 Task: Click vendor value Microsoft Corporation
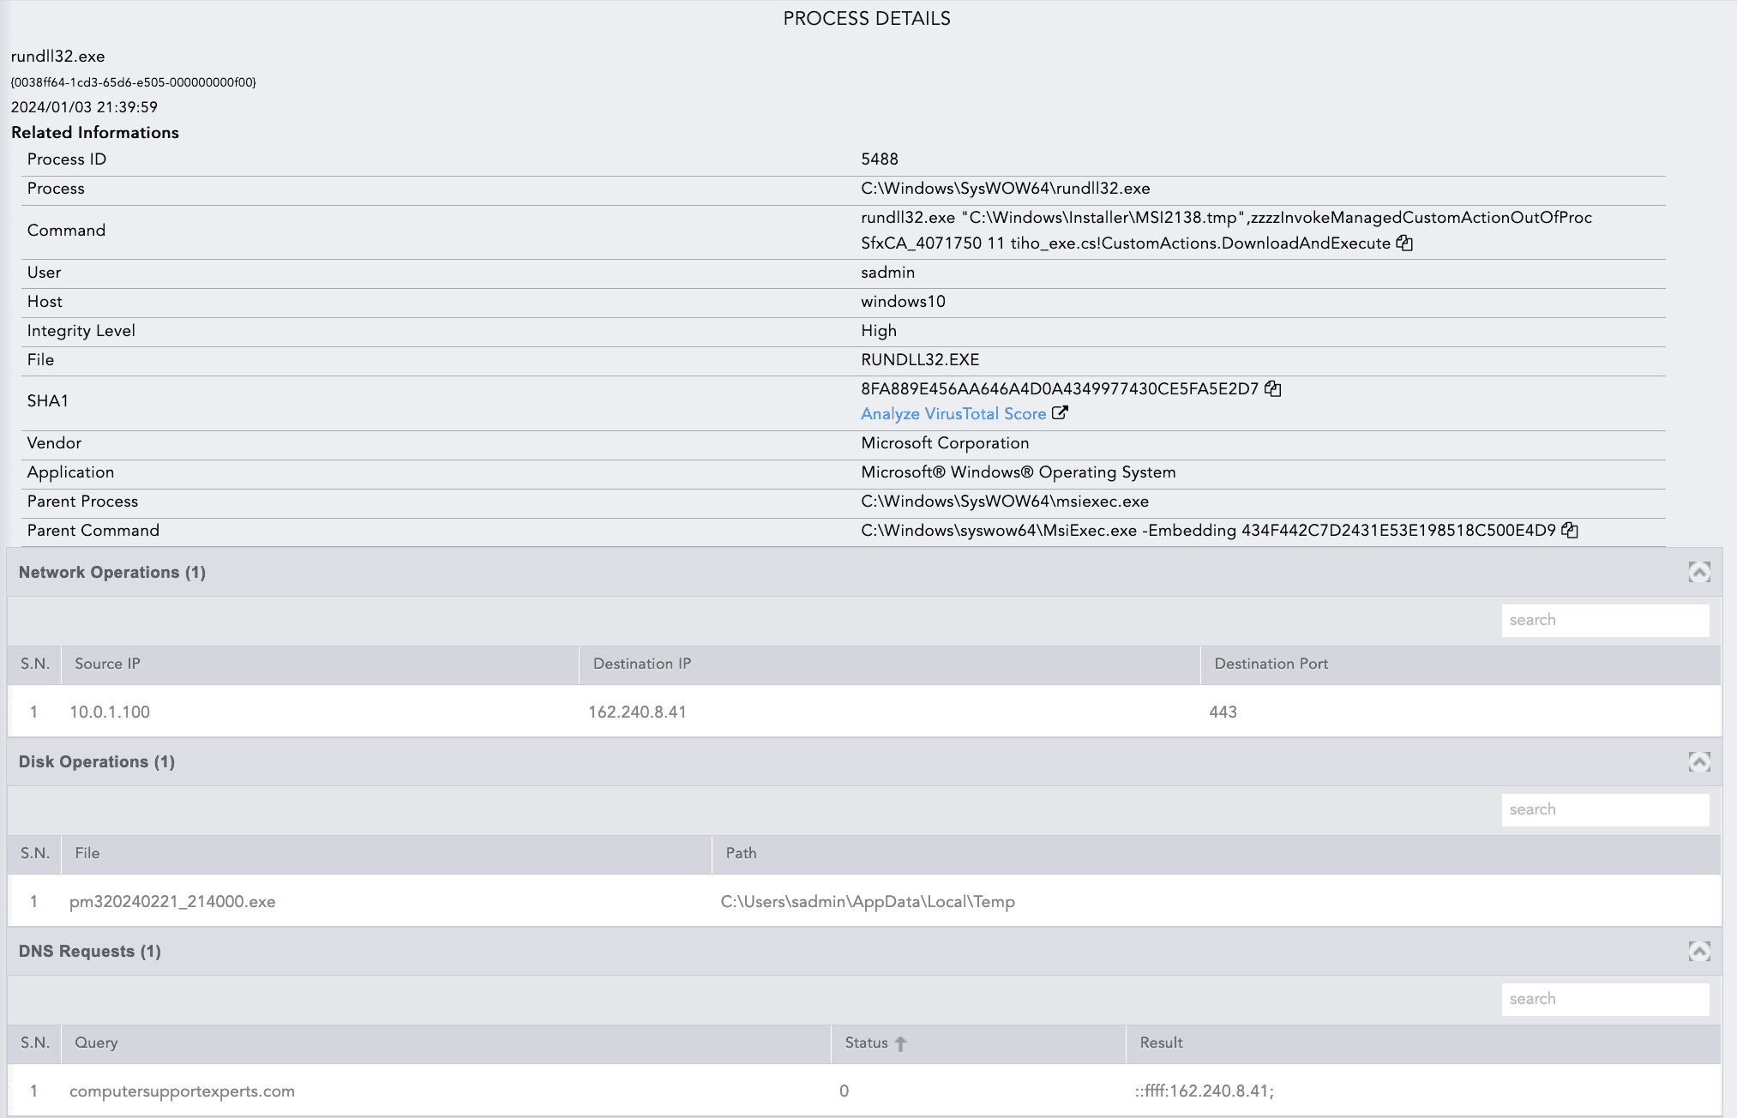click(945, 442)
